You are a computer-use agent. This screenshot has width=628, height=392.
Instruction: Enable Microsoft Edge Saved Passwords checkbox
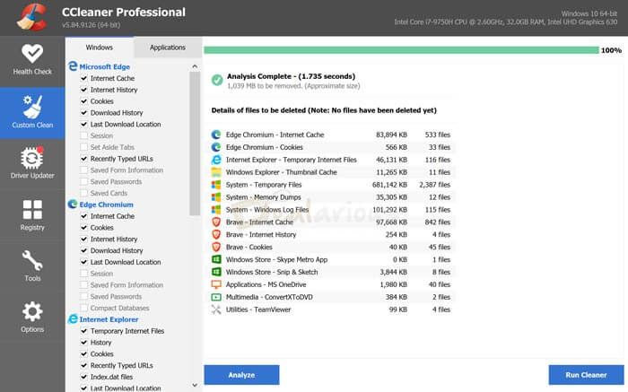[83, 182]
